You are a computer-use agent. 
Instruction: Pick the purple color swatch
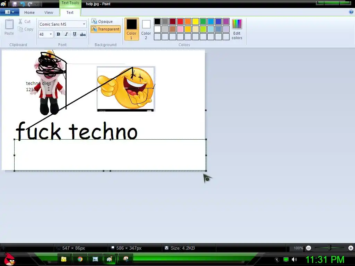click(x=226, y=21)
